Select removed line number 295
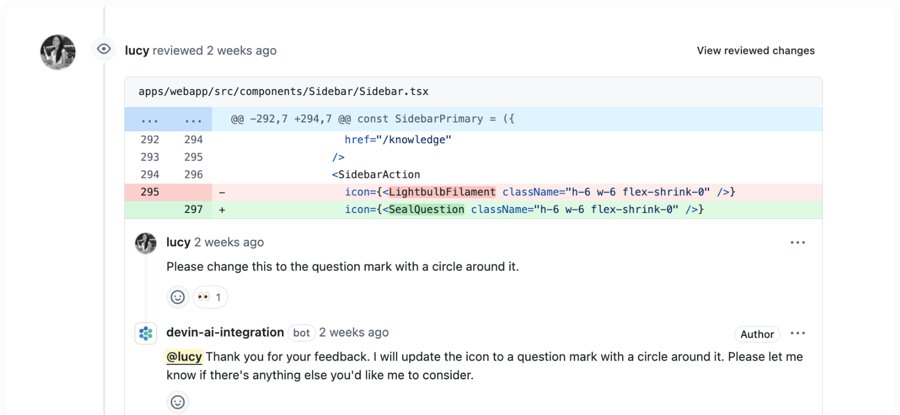The width and height of the screenshot is (900, 415). point(150,192)
